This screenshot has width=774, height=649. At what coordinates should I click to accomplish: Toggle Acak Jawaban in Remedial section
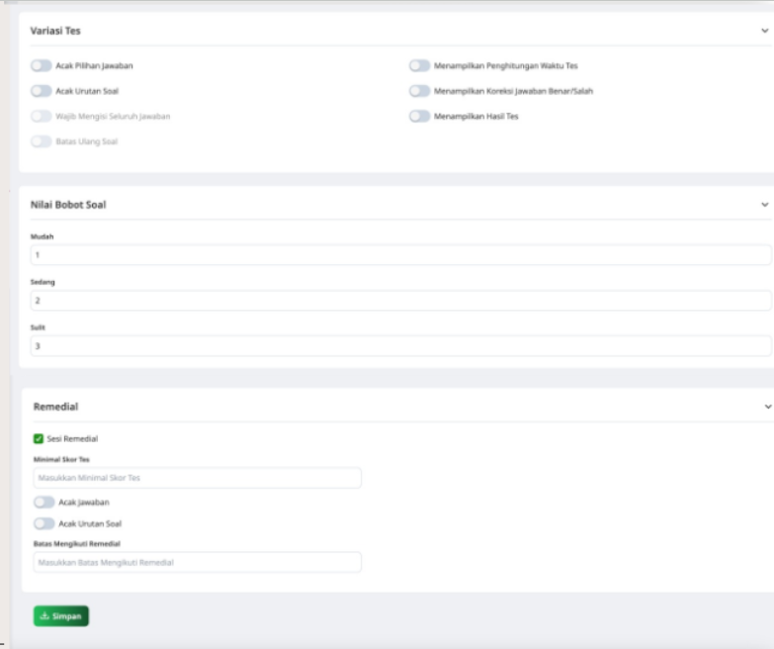pyautogui.click(x=43, y=503)
